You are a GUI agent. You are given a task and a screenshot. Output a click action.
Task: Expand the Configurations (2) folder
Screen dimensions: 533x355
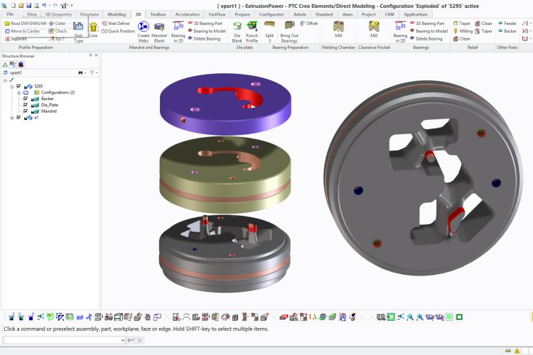pos(18,92)
